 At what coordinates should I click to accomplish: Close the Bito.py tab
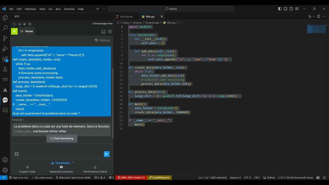(162, 16)
